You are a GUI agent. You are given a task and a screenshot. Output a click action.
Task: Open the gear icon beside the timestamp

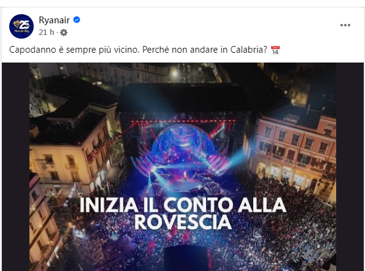tap(64, 32)
